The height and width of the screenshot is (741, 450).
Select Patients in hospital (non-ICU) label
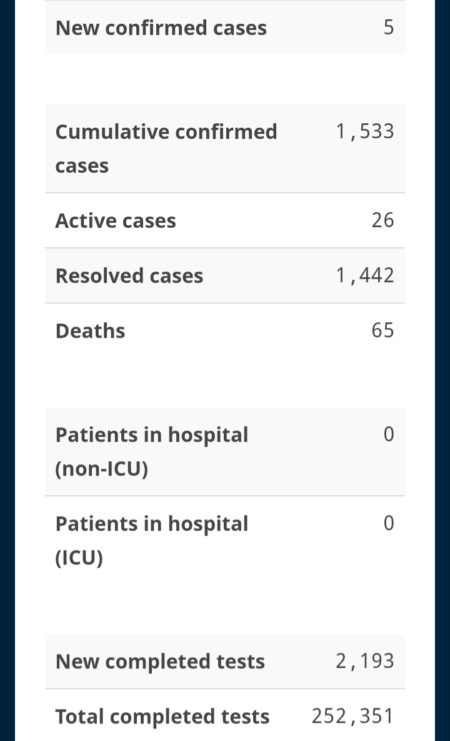(151, 451)
